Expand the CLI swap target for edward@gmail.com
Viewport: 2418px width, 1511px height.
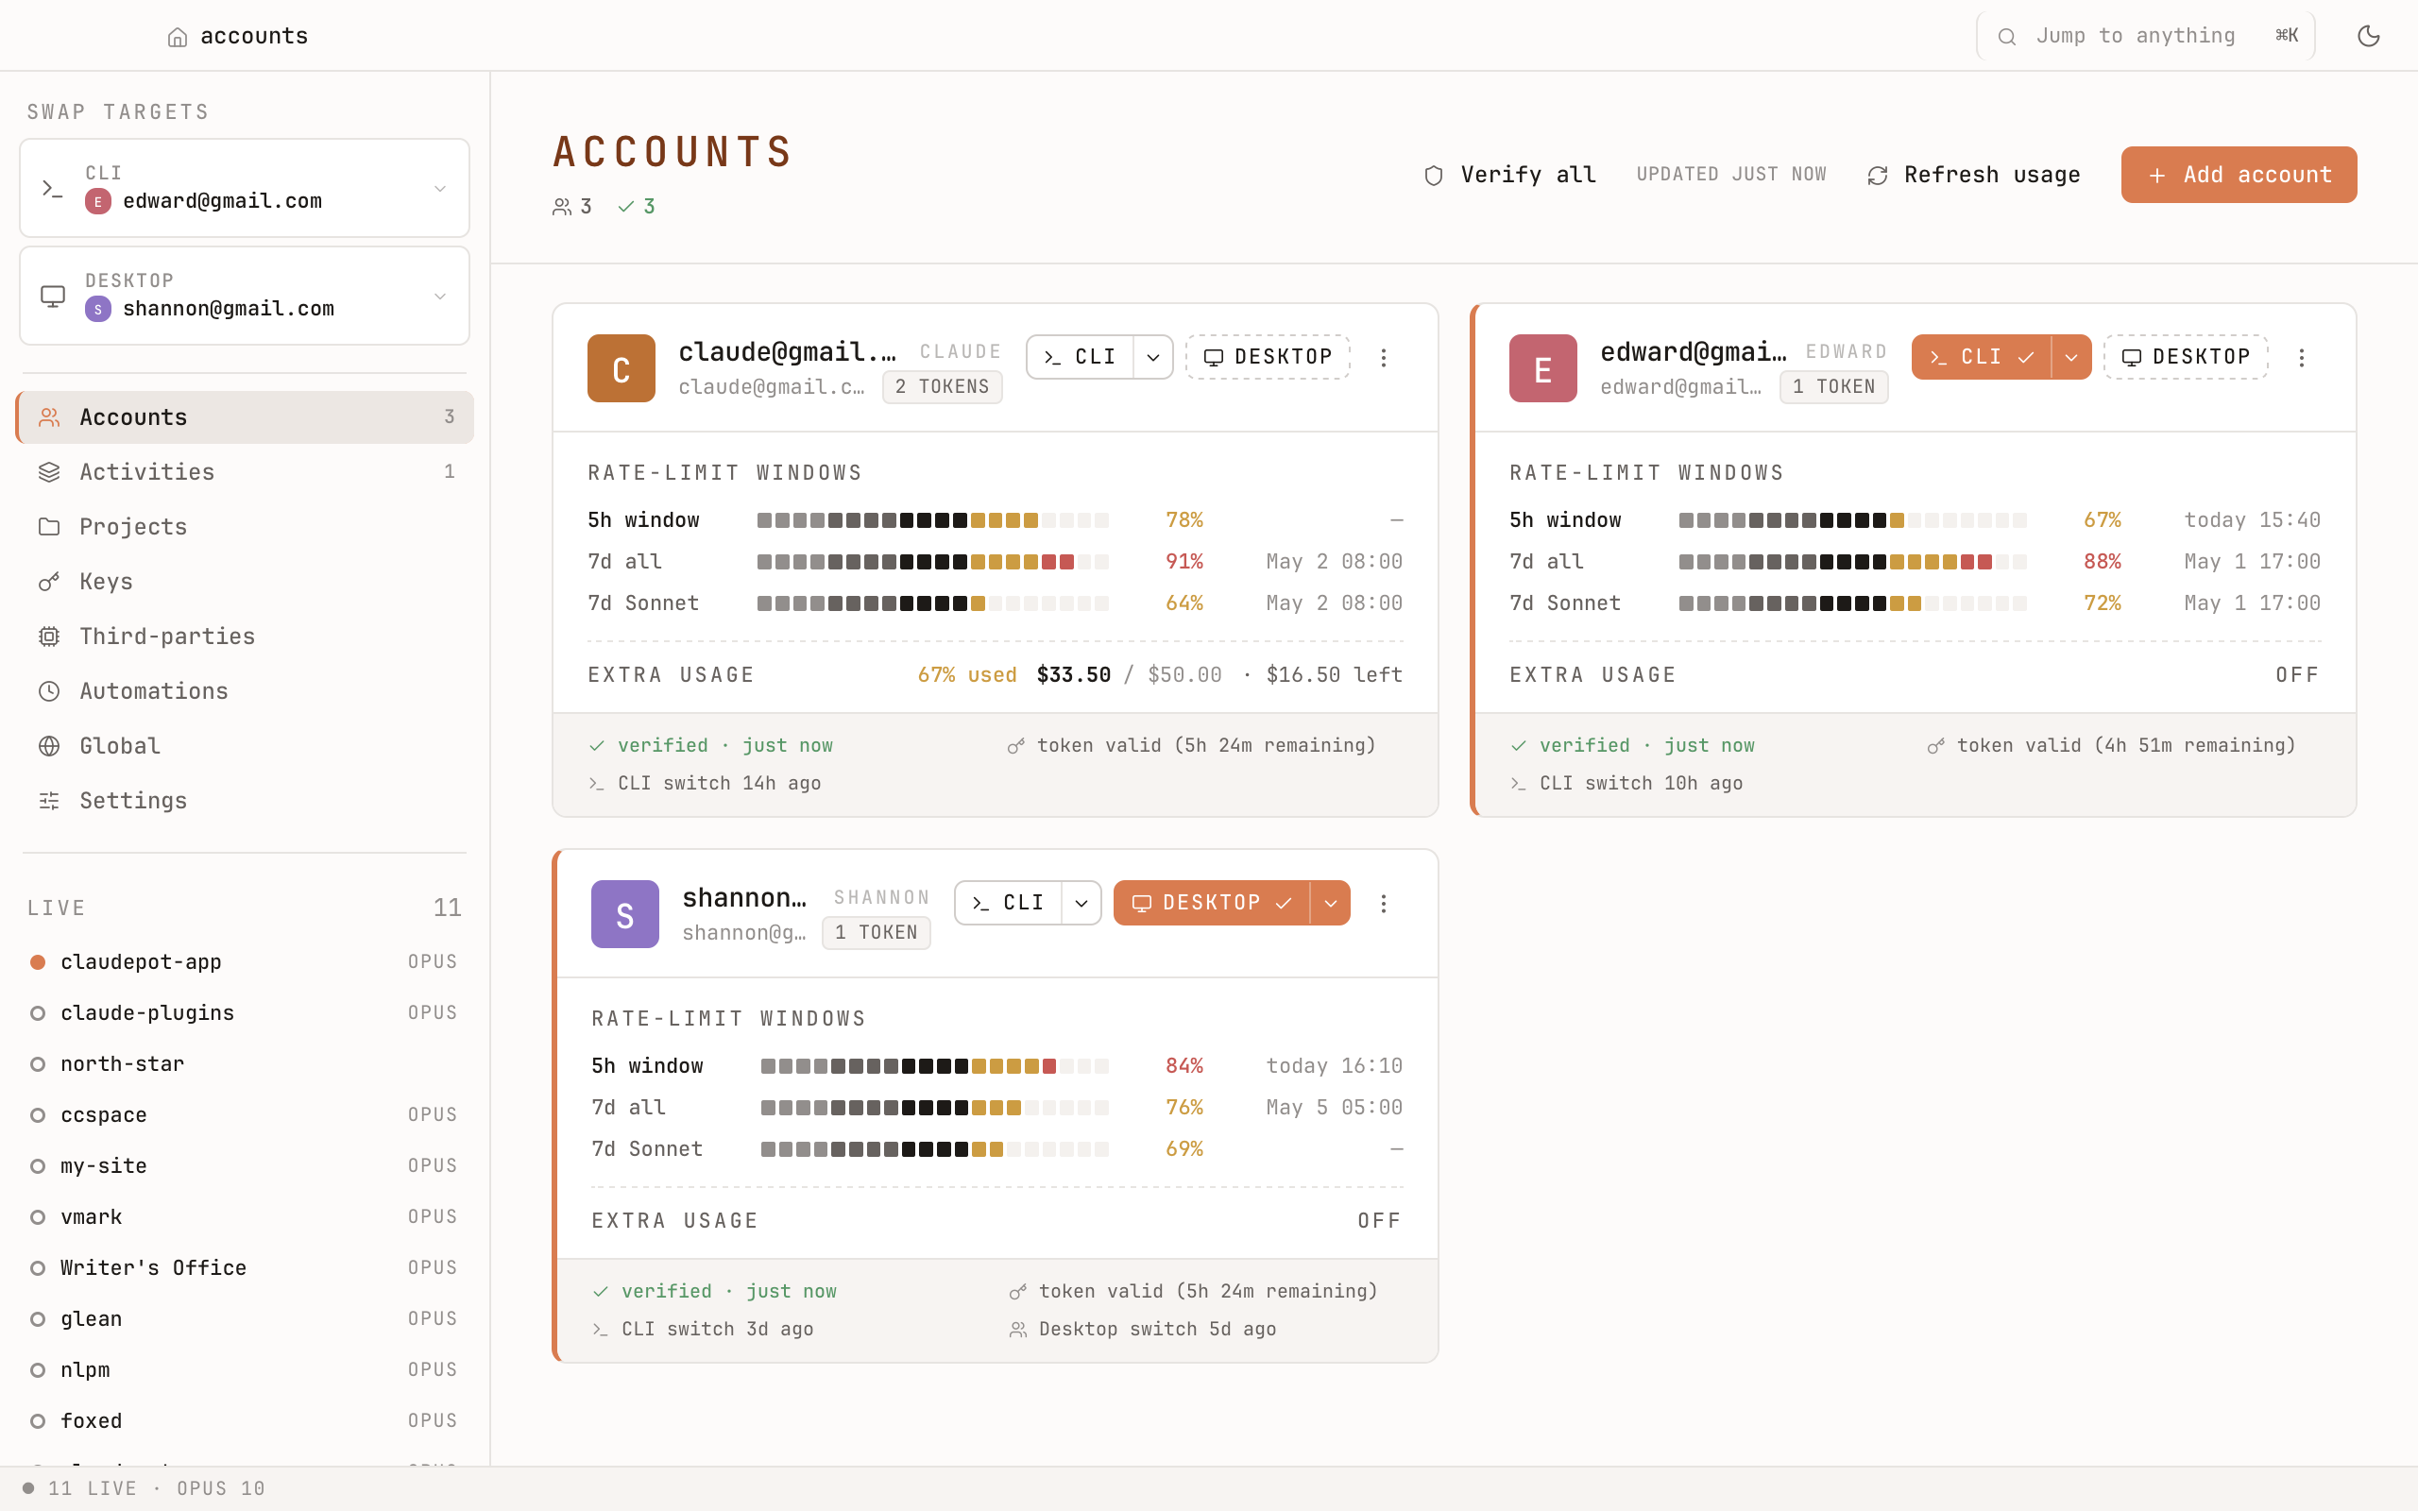tap(441, 188)
